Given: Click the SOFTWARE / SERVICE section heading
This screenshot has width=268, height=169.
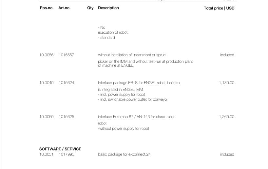Looking at the screenshot, I should (x=60, y=149).
